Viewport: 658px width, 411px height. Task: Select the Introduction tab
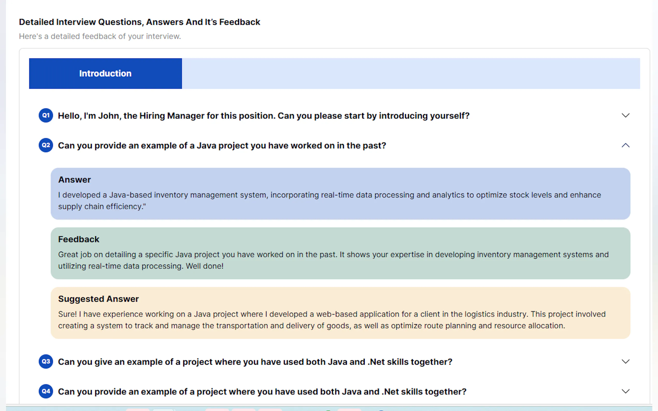[x=105, y=74]
